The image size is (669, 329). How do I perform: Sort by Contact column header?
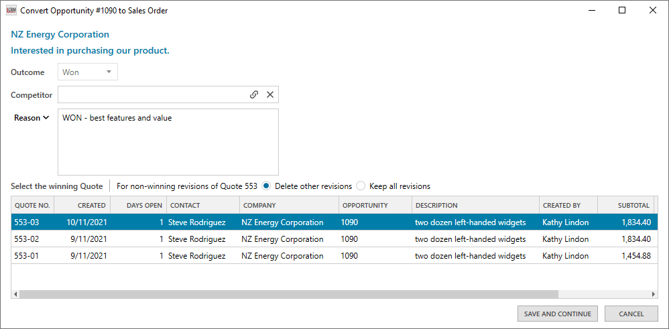click(203, 205)
